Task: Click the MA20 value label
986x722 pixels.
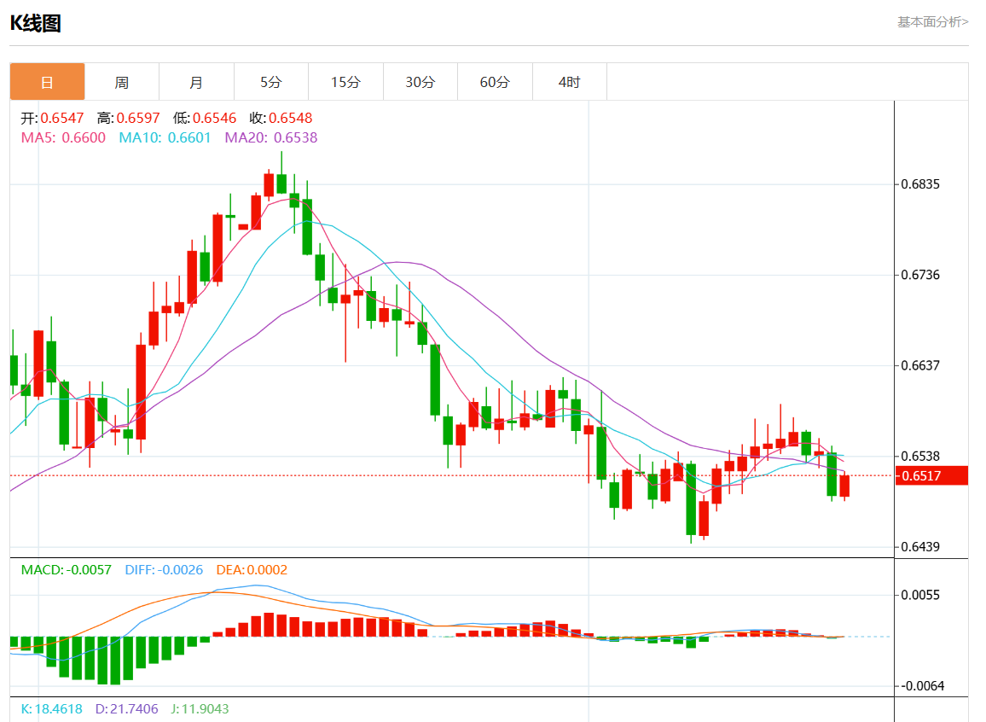Action: click(x=270, y=137)
